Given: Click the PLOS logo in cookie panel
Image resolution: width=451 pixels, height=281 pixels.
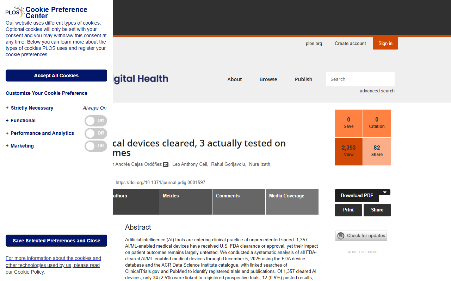Looking at the screenshot, I should coord(15,12).
